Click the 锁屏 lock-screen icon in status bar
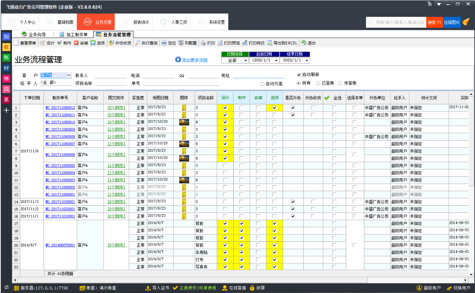The image size is (475, 293). click(x=253, y=288)
